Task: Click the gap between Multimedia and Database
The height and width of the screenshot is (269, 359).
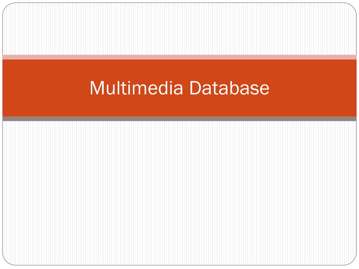Action: point(187,88)
